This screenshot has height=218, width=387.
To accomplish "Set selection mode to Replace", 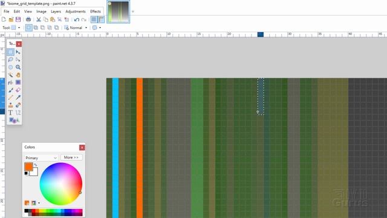I will [28, 28].
